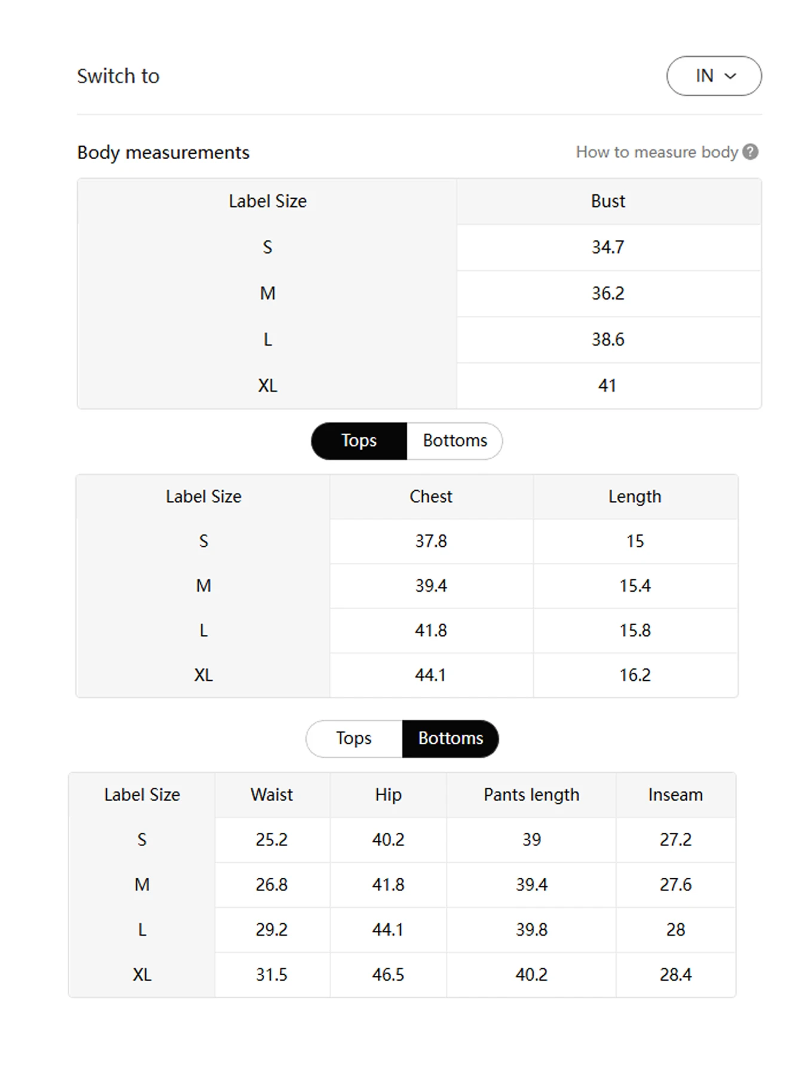Image resolution: width=801 pixels, height=1068 pixels.
Task: Click the Body measurements heading
Action: (163, 153)
